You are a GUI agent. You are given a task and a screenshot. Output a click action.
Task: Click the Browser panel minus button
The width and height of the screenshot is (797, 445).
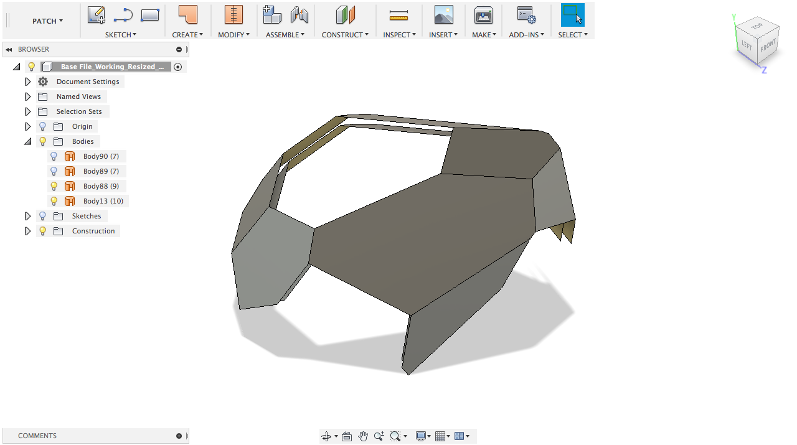(179, 50)
